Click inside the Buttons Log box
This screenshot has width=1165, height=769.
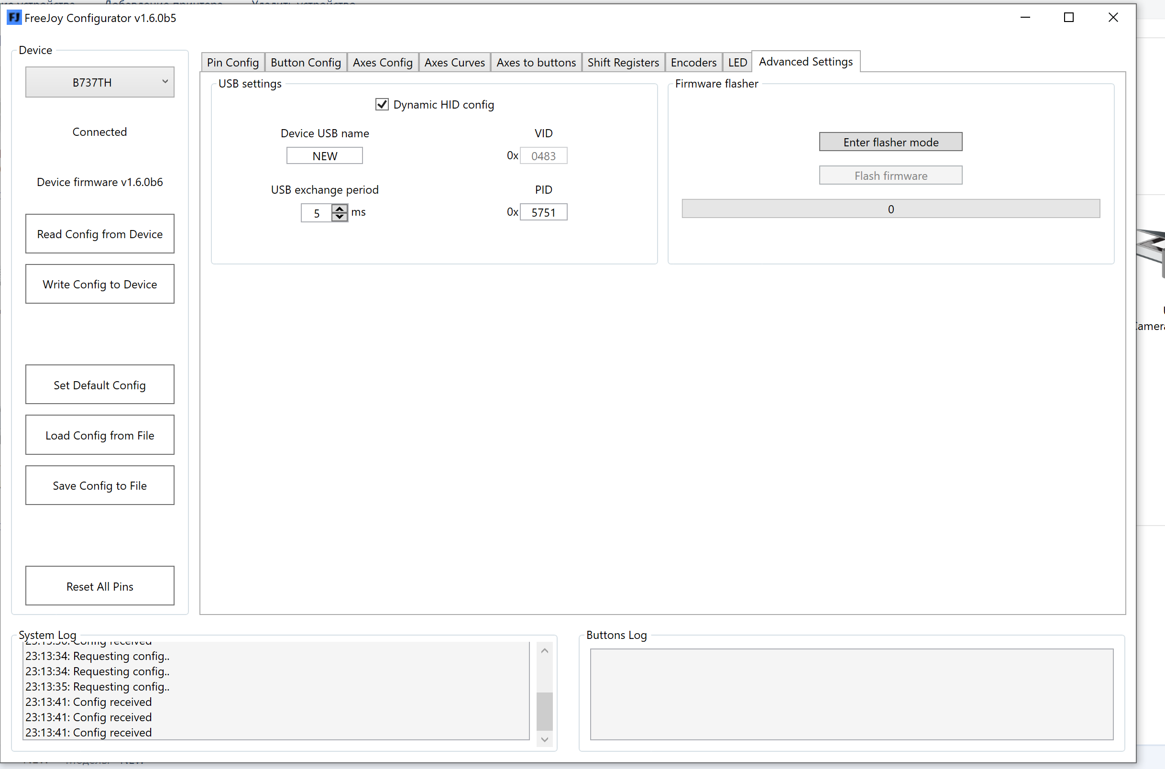(x=852, y=694)
